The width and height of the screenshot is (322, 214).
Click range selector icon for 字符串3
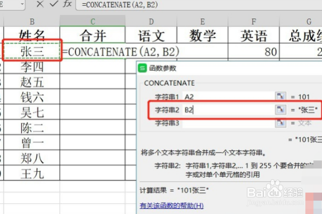coord(280,123)
